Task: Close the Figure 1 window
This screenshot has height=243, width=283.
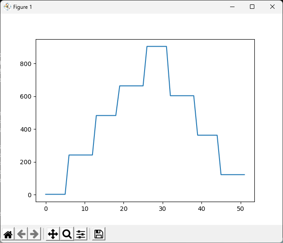Action: 272,7
